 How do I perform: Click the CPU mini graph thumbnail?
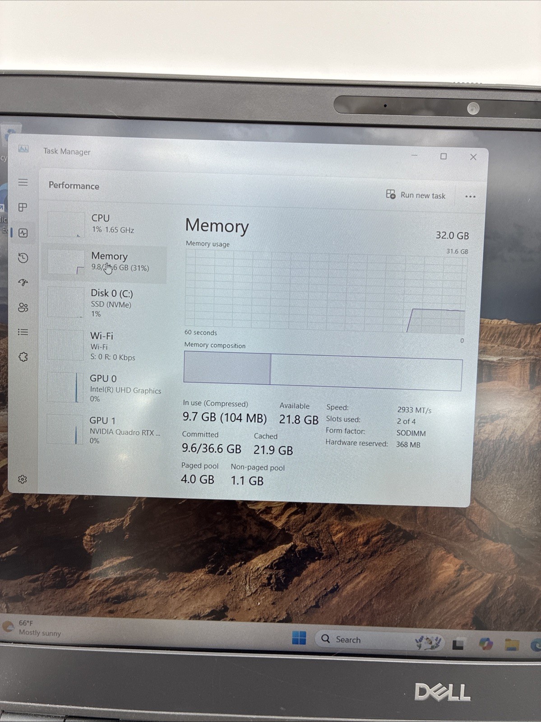pyautogui.click(x=66, y=224)
